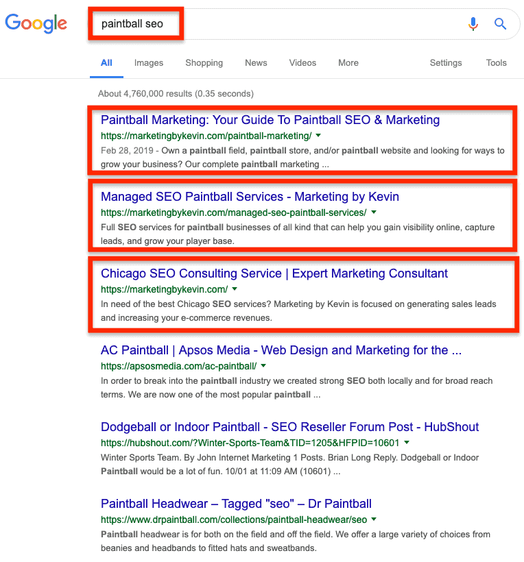Click the voice search microphone icon

[473, 24]
